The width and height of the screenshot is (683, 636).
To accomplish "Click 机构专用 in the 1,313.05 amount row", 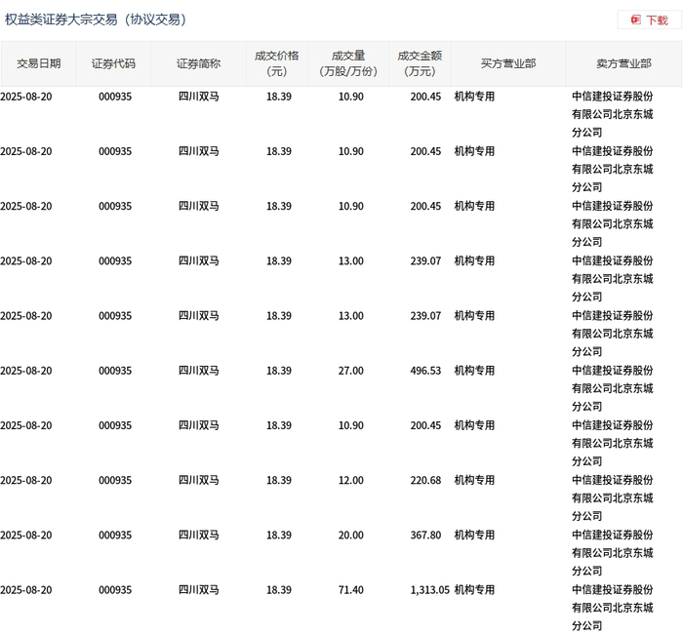I will [474, 590].
